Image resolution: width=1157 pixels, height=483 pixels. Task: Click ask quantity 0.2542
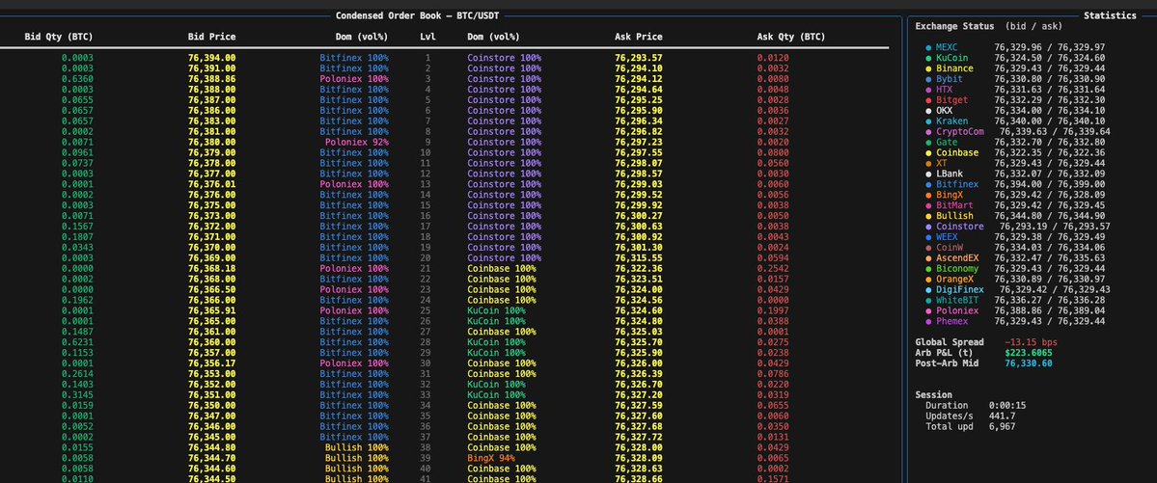point(773,269)
